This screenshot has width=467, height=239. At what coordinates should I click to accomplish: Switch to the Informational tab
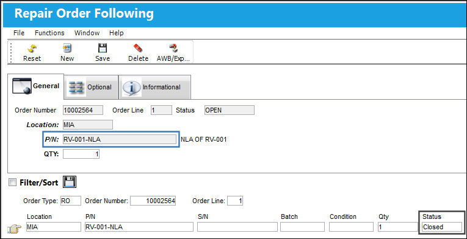point(154,87)
